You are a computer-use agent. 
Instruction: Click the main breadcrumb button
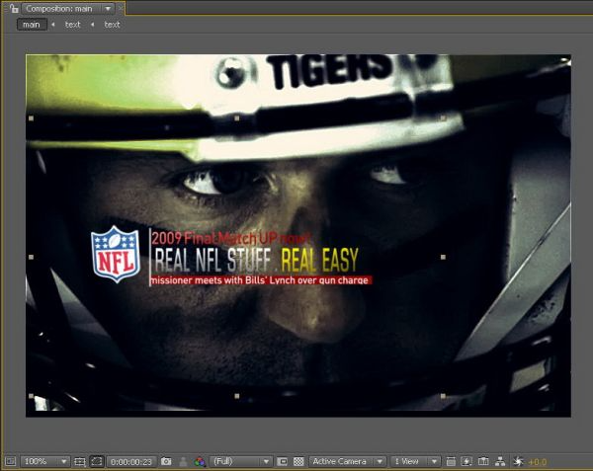pyautogui.click(x=32, y=25)
